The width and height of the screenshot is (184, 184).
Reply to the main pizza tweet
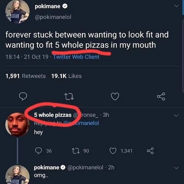pyautogui.click(x=23, y=97)
